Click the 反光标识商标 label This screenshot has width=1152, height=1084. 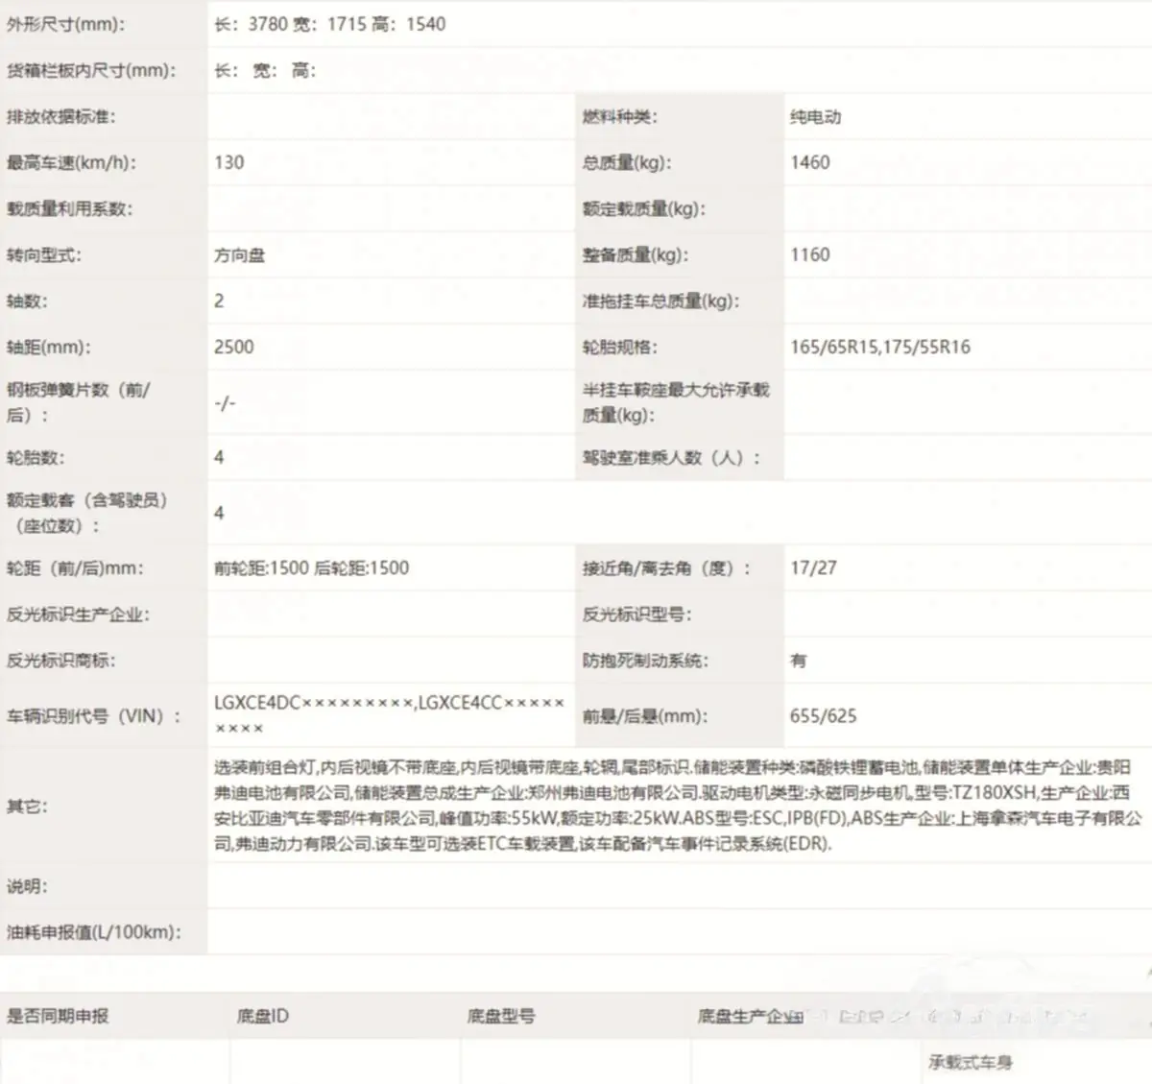point(60,660)
